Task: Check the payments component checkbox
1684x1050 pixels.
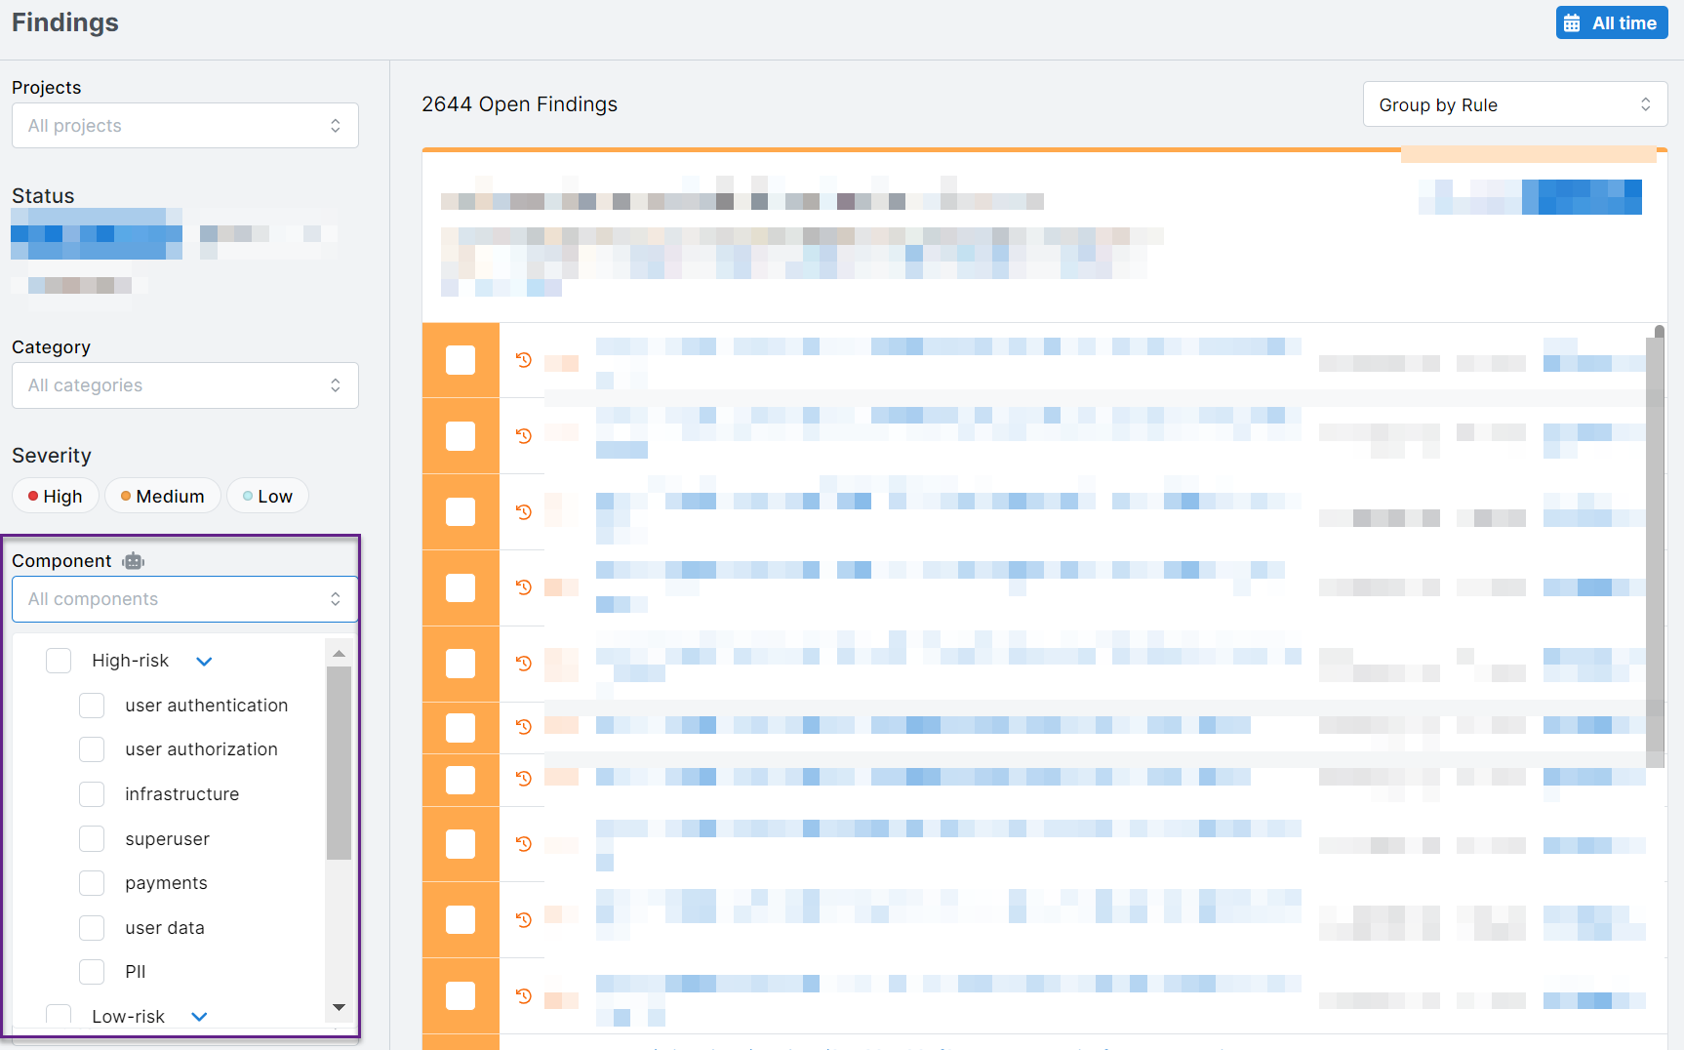Action: click(x=92, y=882)
